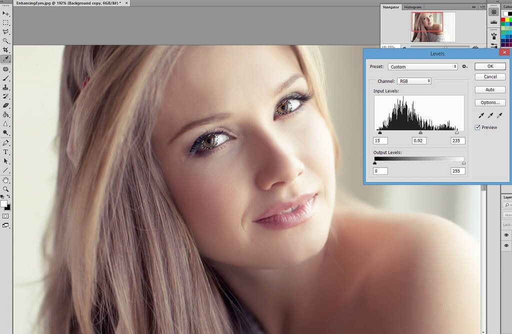Image resolution: width=512 pixels, height=334 pixels.
Task: Click the input midtone gamma slider handle
Action: (x=420, y=132)
